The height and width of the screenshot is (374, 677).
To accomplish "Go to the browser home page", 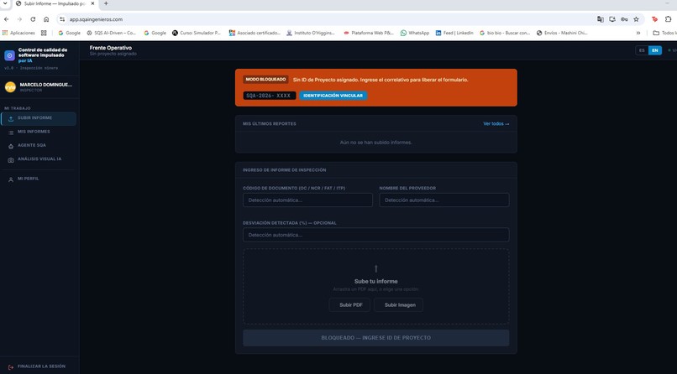I will coord(46,19).
